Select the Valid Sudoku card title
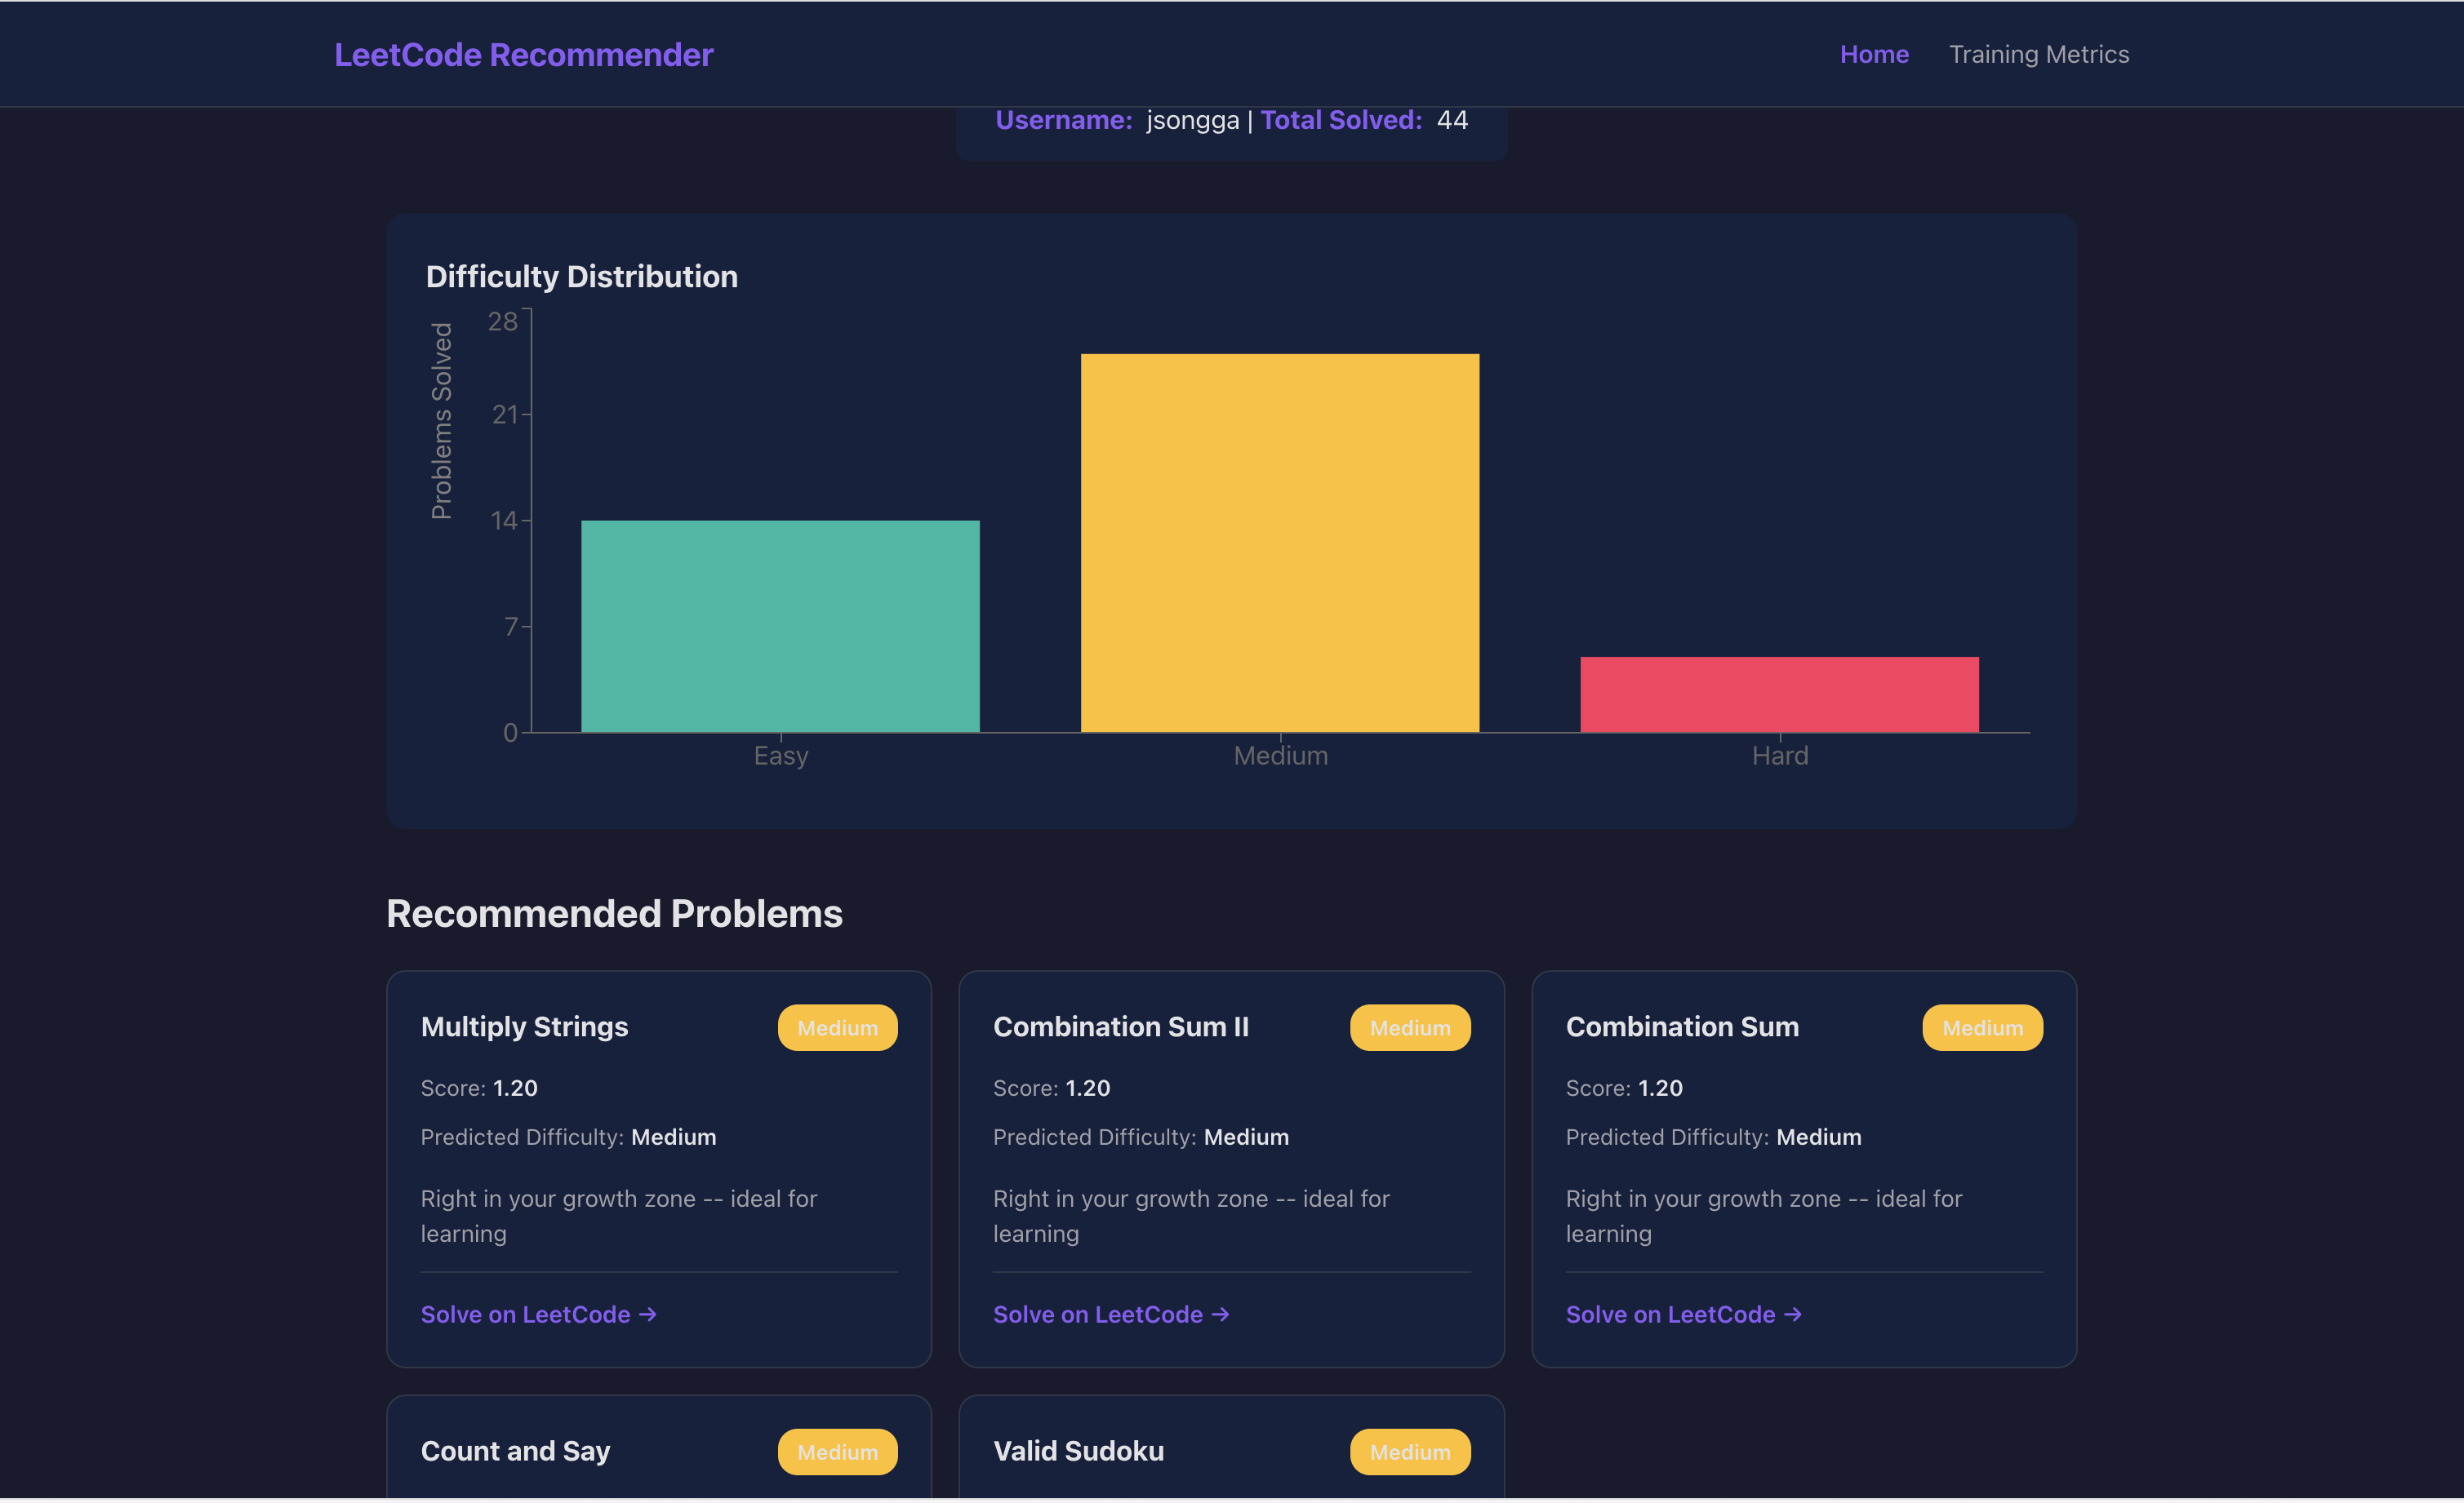 click(1078, 1451)
